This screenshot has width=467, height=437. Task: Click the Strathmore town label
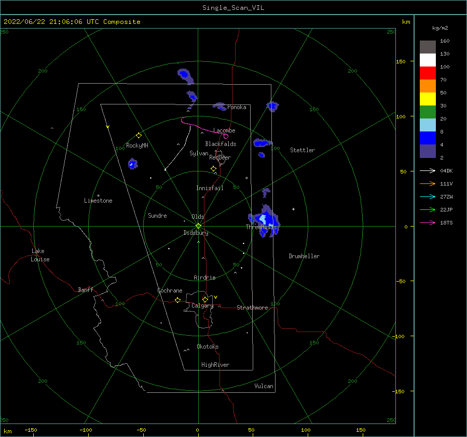coord(252,308)
